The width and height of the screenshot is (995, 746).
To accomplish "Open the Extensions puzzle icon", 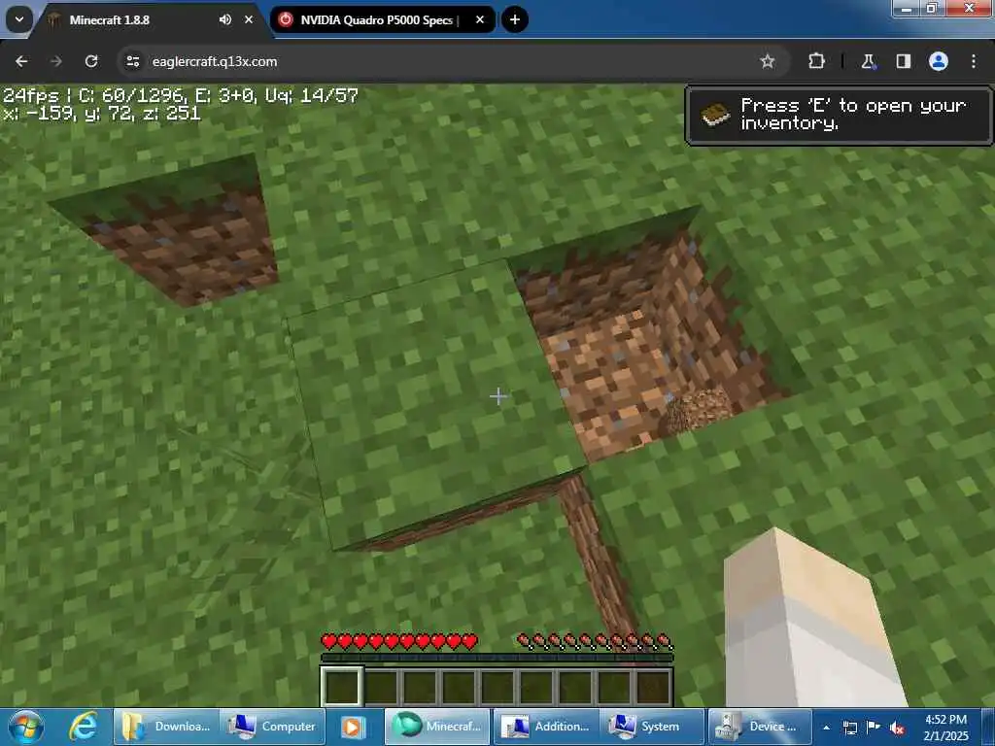I will [816, 61].
